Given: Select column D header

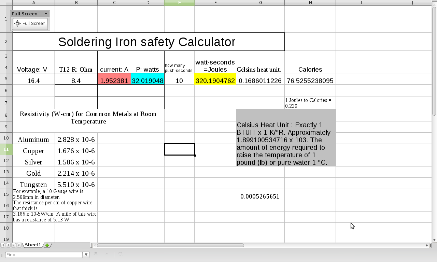Looking at the screenshot, I should point(148,3).
